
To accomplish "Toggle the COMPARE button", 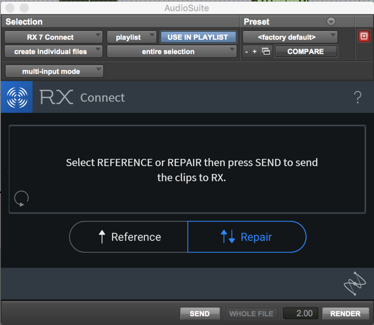I will click(x=306, y=51).
